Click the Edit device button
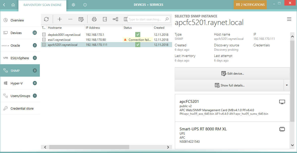This screenshot has height=153, width=297. 232,74
